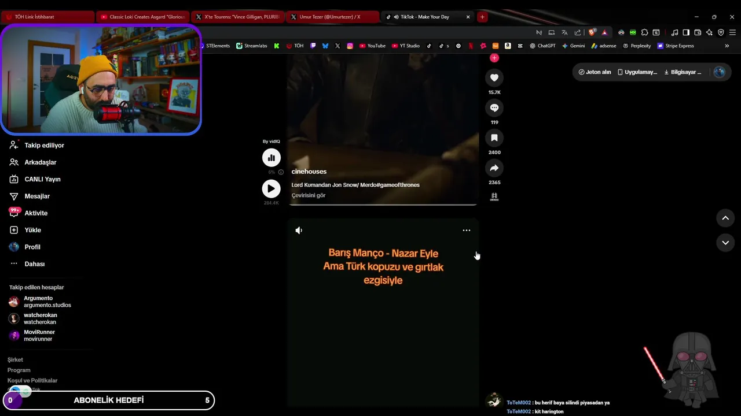Switch to the X'te Tourens tab
Screen dimensions: 741x416
[x=237, y=17]
